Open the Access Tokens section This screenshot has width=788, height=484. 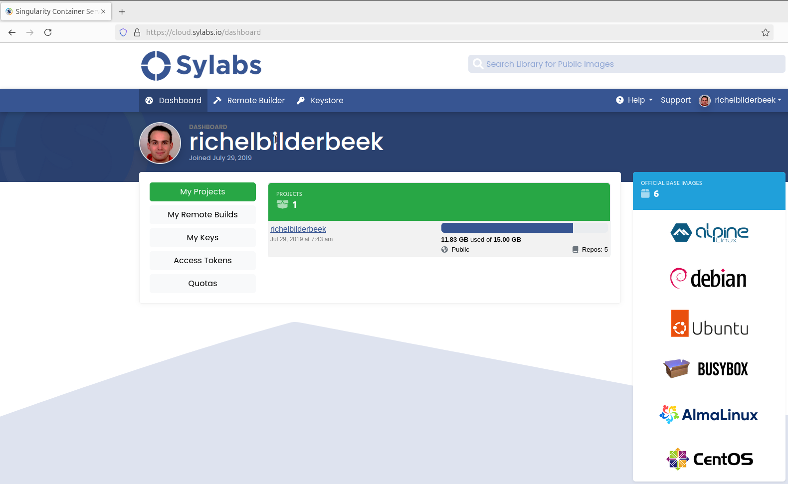202,261
